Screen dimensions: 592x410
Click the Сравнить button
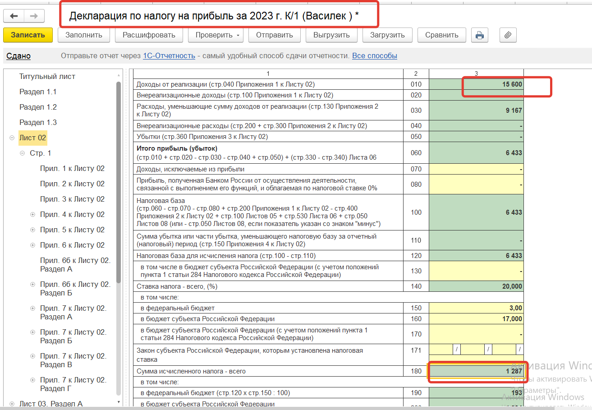coord(442,35)
